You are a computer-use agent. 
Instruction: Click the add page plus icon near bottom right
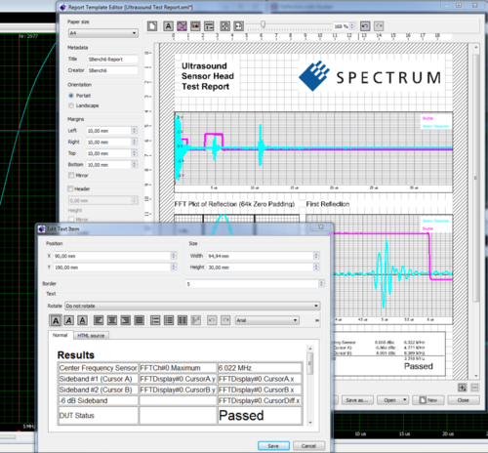pyautogui.click(x=463, y=388)
